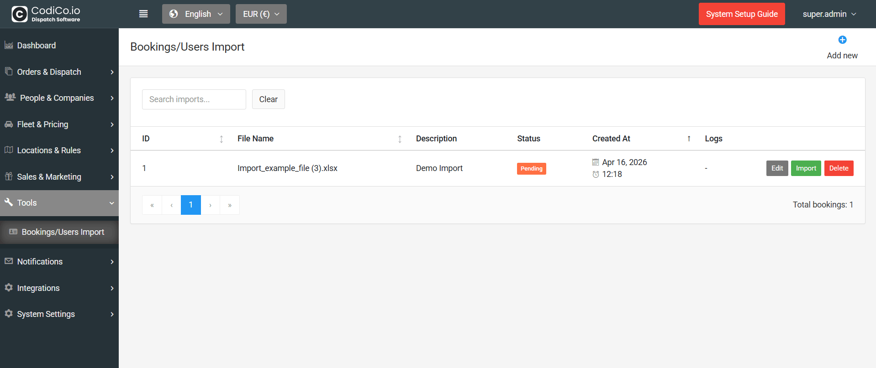
Task: Go to the next page arrow
Action: (x=211, y=205)
